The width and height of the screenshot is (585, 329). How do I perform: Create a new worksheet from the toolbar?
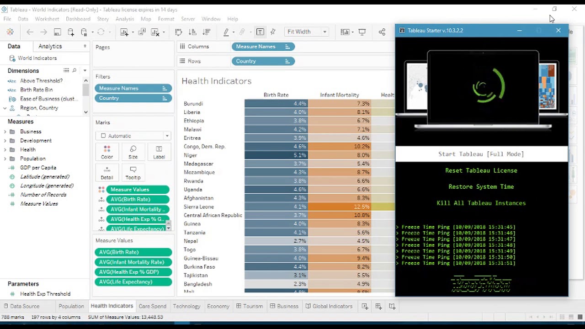pos(124,32)
